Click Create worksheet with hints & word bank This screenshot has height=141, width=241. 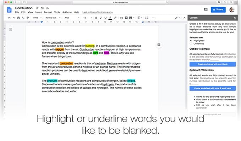[212, 88]
